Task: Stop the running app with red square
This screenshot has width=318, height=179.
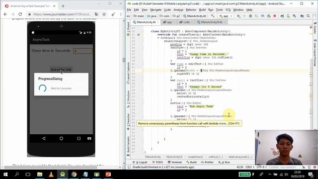Action: point(275,16)
